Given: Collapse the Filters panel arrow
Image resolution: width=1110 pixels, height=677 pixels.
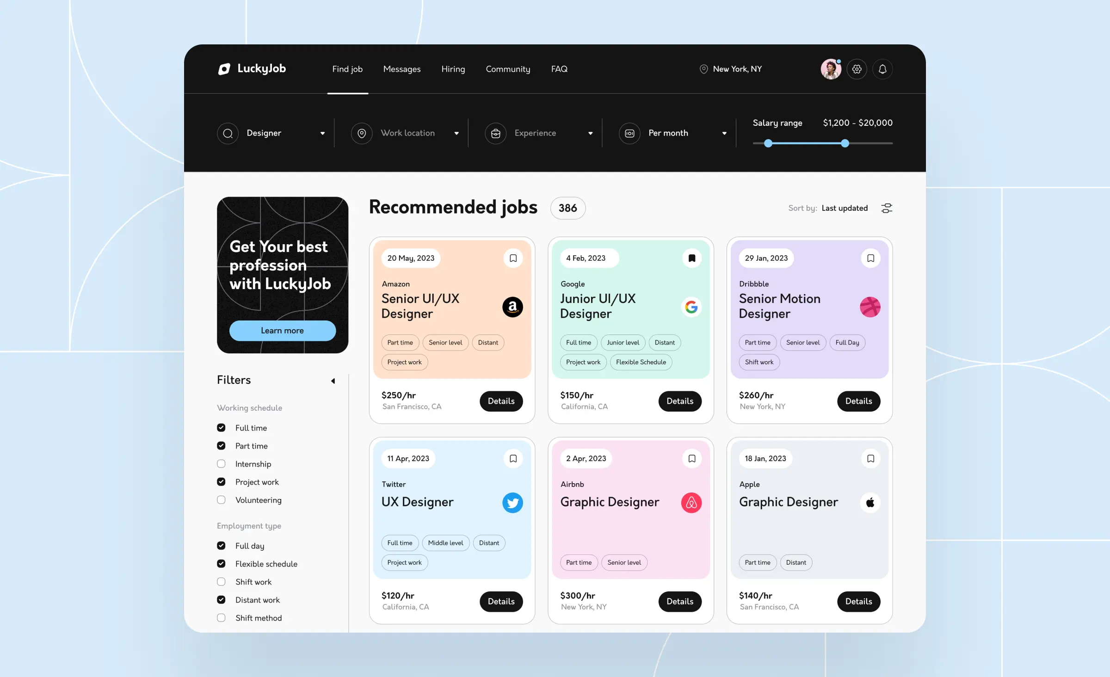Looking at the screenshot, I should coord(333,381).
